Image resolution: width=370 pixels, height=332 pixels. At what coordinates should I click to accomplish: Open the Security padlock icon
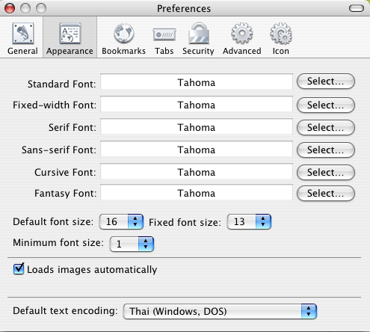[198, 33]
